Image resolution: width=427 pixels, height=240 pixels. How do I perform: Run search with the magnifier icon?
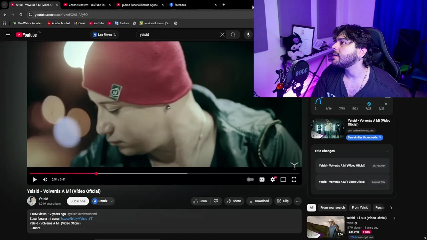[233, 35]
